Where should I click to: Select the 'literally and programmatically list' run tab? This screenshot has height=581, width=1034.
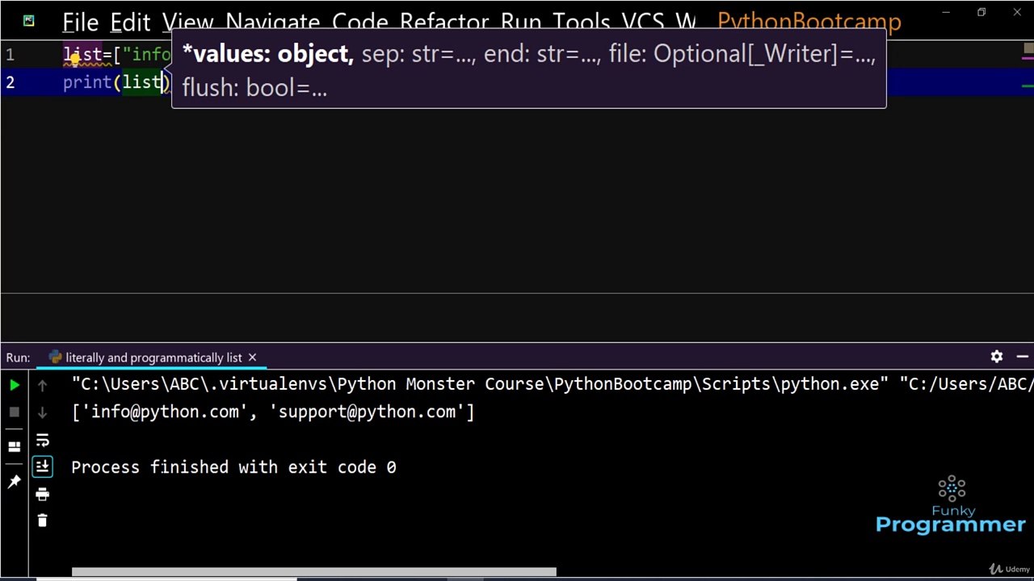click(x=153, y=357)
